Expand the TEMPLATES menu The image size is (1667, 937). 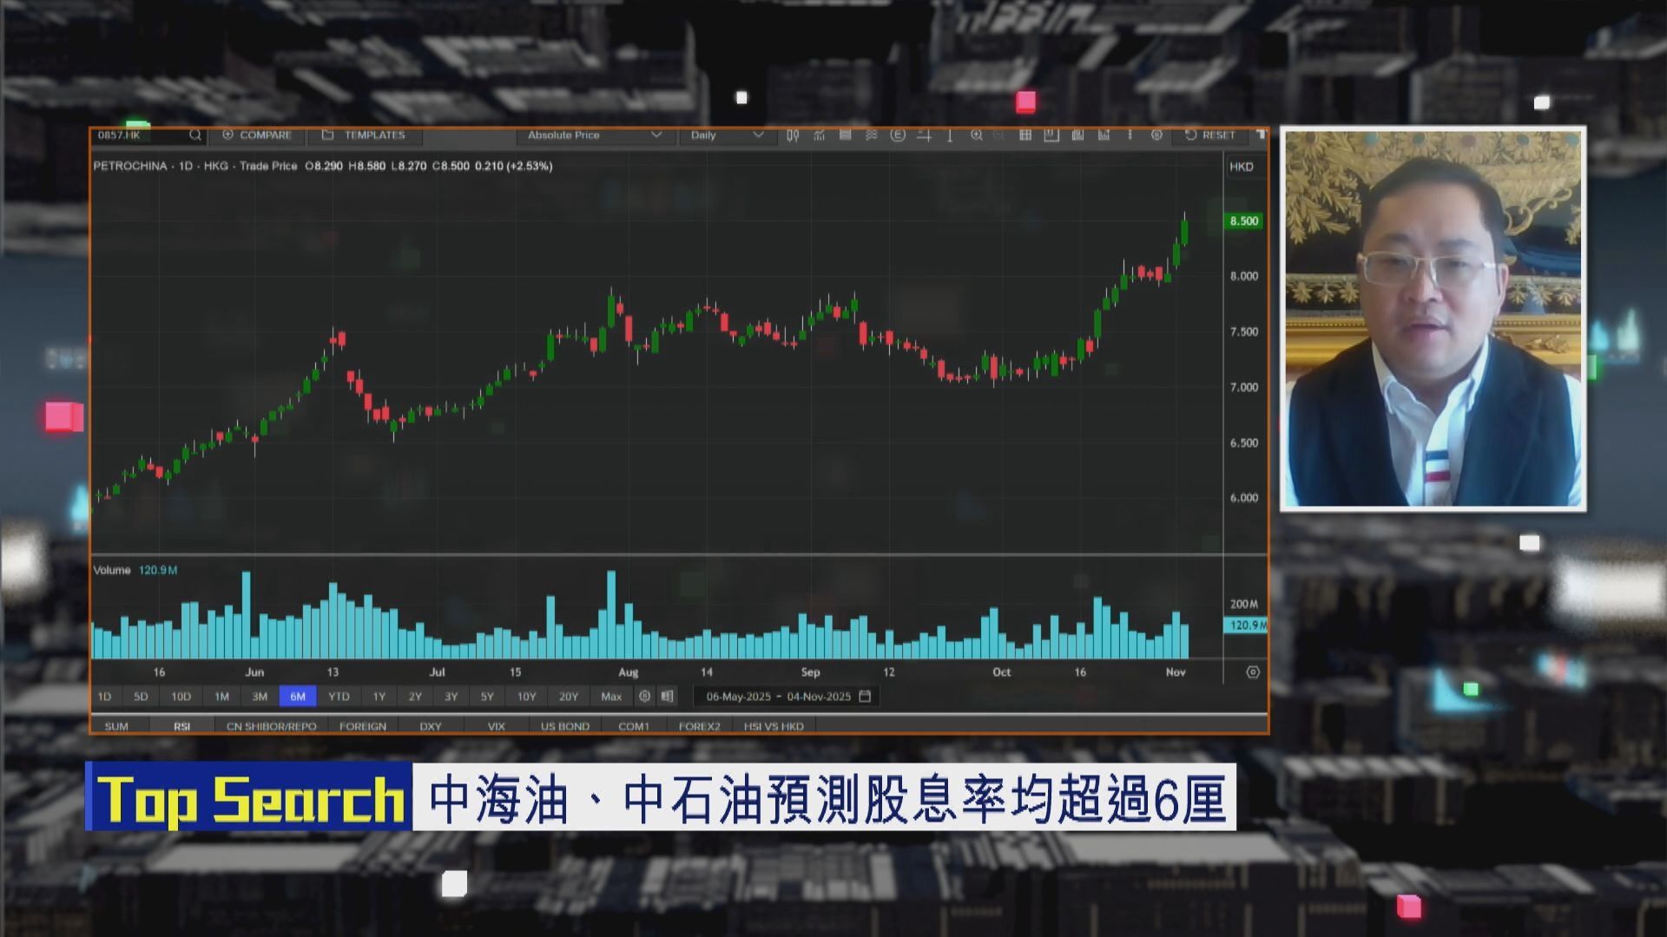[366, 135]
